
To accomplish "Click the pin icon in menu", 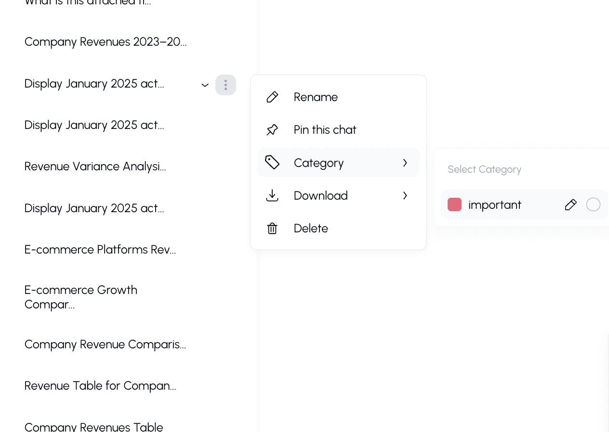I will coord(272,130).
